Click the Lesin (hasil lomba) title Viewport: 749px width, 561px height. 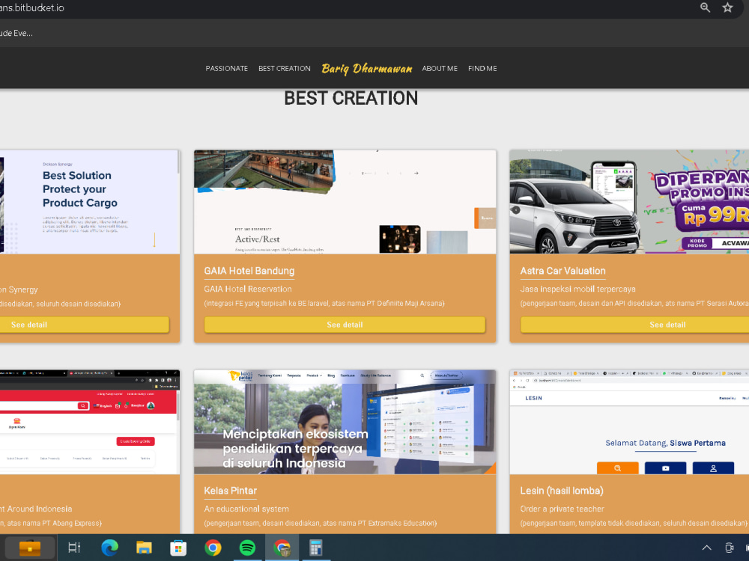point(562,491)
